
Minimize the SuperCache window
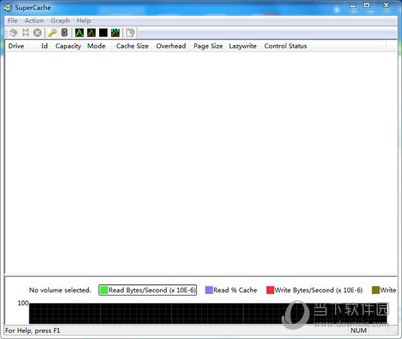pos(353,5)
